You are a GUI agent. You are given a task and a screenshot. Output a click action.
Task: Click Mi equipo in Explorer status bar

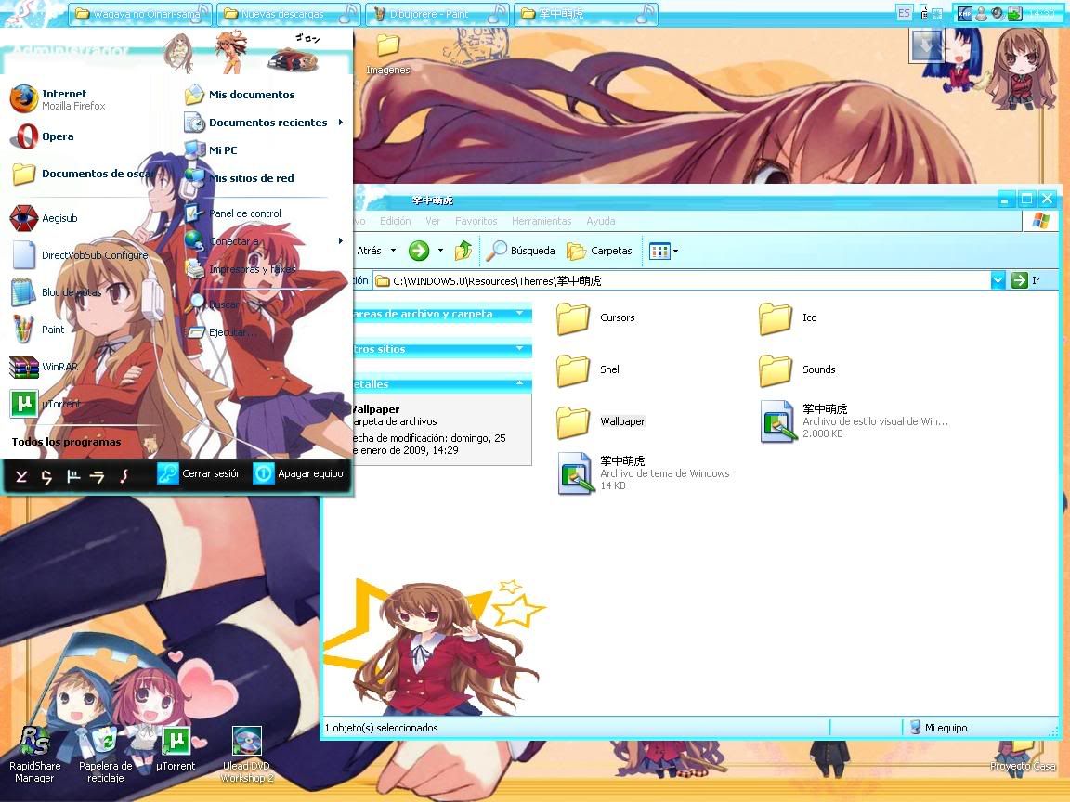tap(938, 728)
